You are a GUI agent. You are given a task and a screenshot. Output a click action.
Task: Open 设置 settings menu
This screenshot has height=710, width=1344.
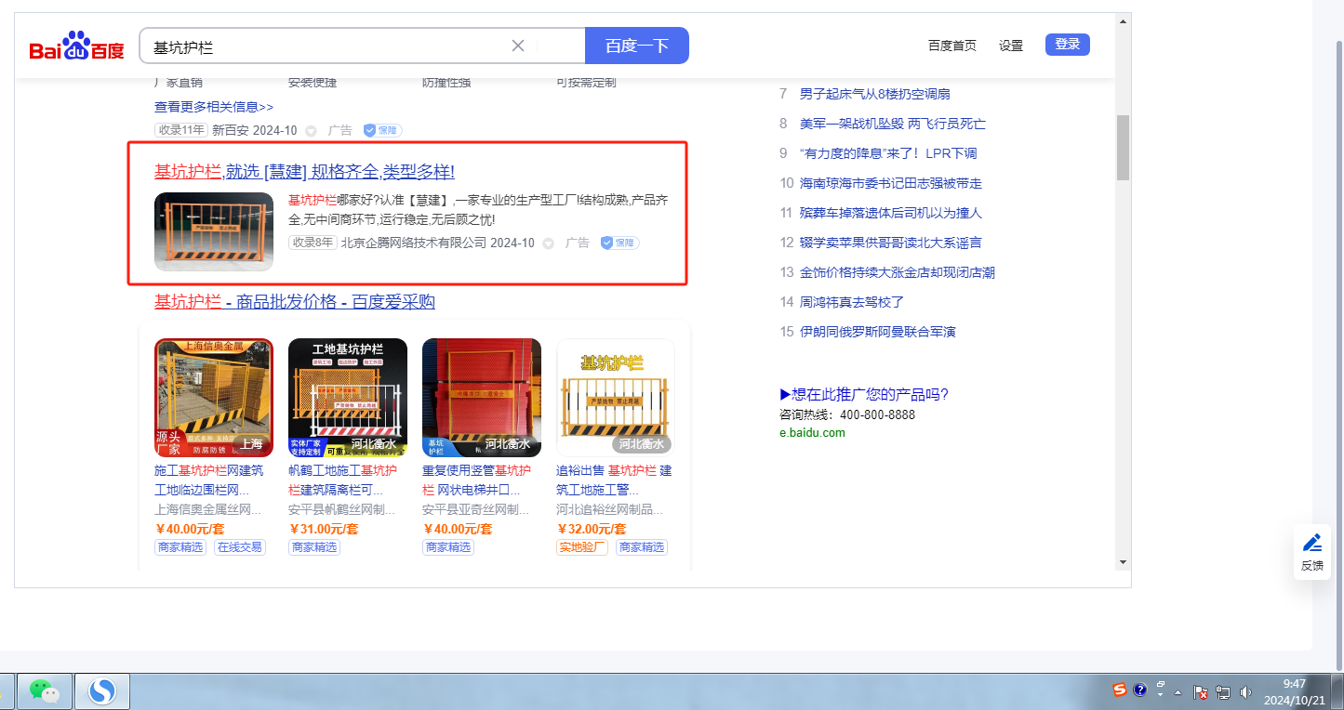1011,46
